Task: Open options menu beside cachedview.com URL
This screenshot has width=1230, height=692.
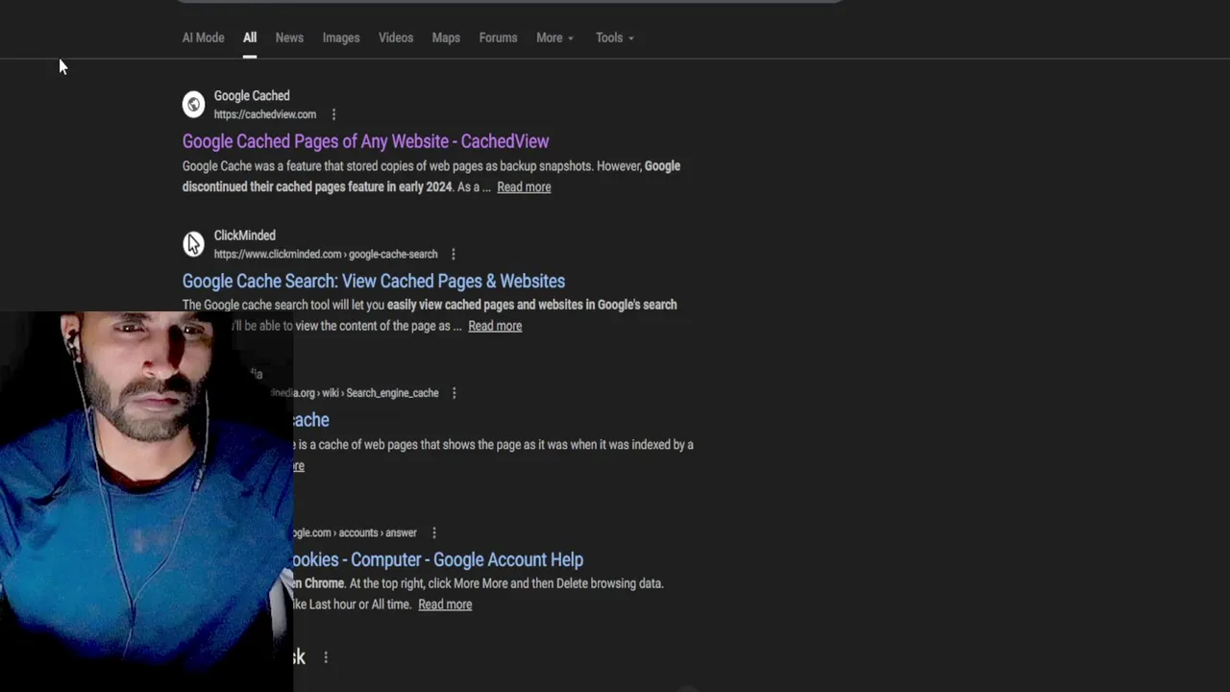Action: pos(333,114)
